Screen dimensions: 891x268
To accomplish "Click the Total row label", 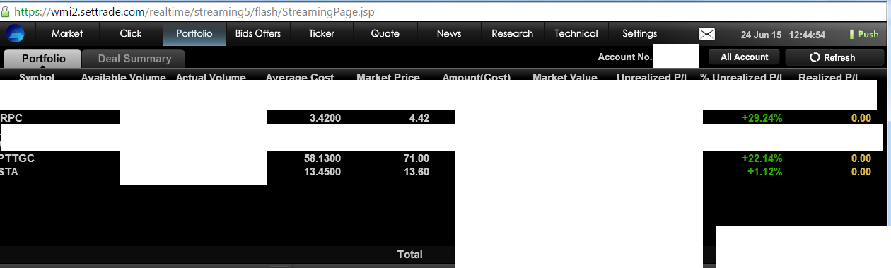I will coord(410,255).
